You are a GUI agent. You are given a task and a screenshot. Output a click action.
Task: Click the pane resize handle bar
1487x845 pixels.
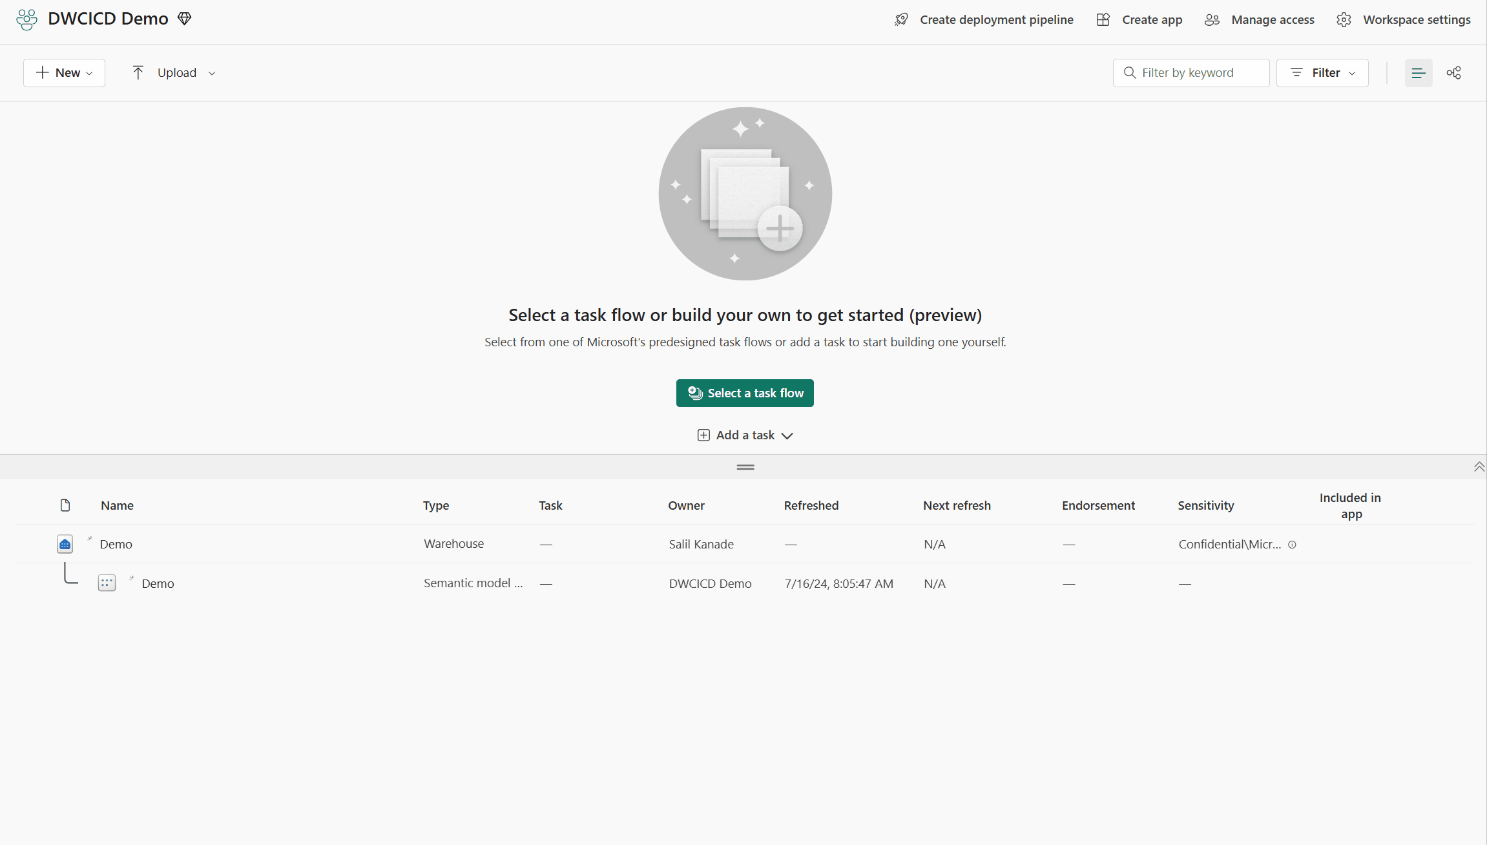pyautogui.click(x=745, y=467)
